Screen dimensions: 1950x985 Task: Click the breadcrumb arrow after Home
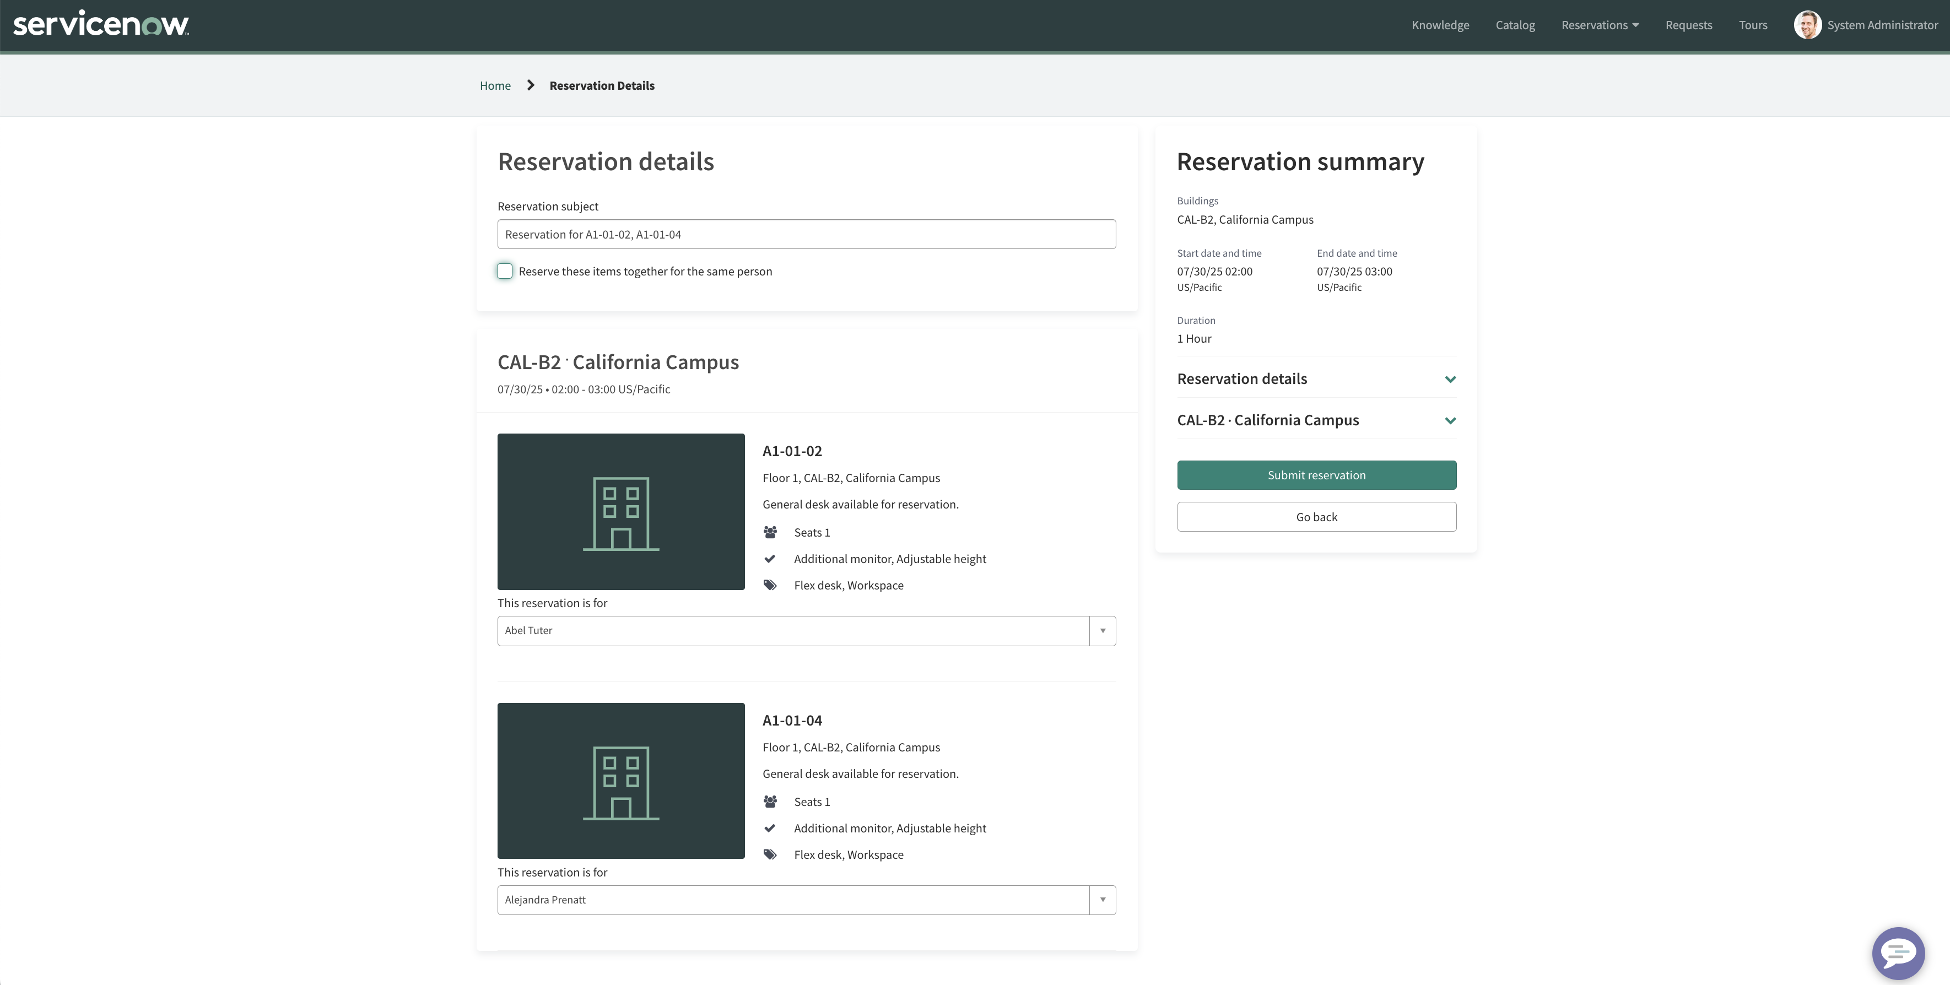coord(531,85)
